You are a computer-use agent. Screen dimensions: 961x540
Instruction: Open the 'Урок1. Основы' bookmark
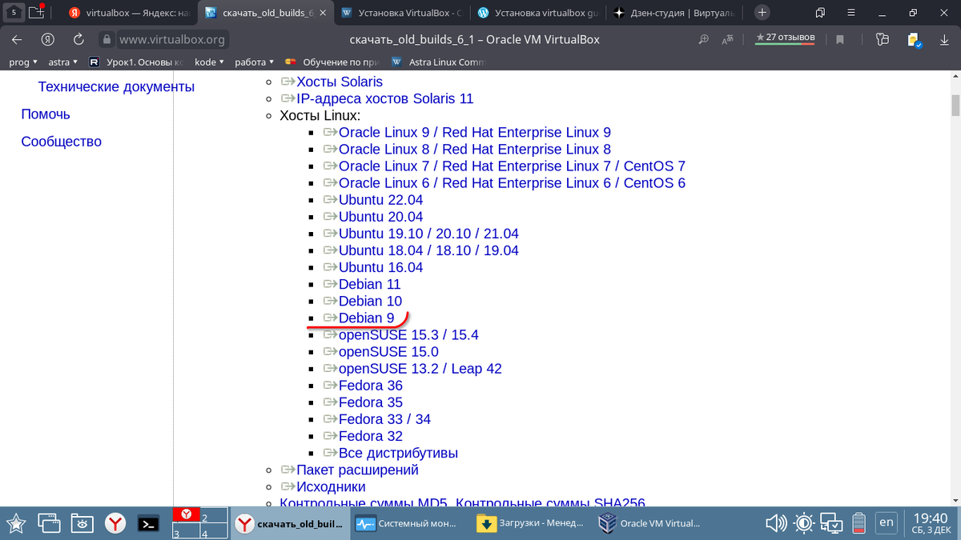(137, 62)
